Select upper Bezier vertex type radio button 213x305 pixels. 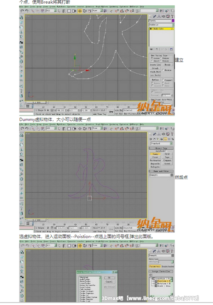coord(161,58)
